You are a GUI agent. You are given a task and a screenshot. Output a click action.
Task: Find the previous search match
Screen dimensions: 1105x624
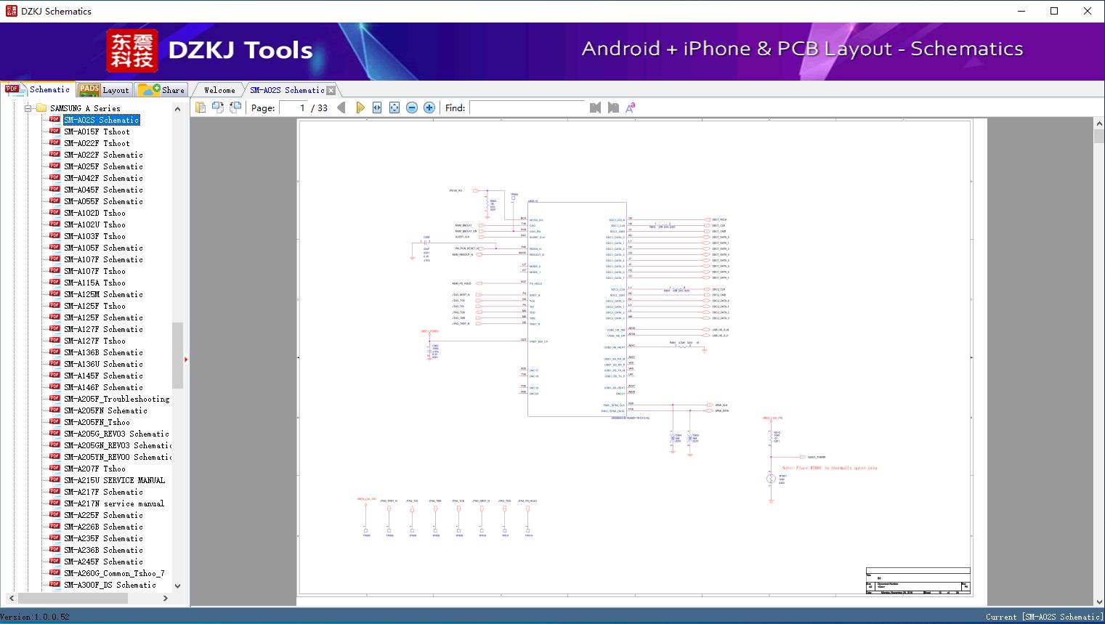point(596,108)
